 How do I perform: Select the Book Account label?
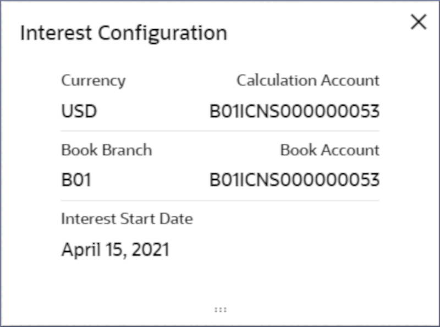(x=329, y=150)
